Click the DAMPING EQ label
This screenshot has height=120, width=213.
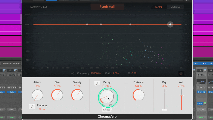point(39,7)
